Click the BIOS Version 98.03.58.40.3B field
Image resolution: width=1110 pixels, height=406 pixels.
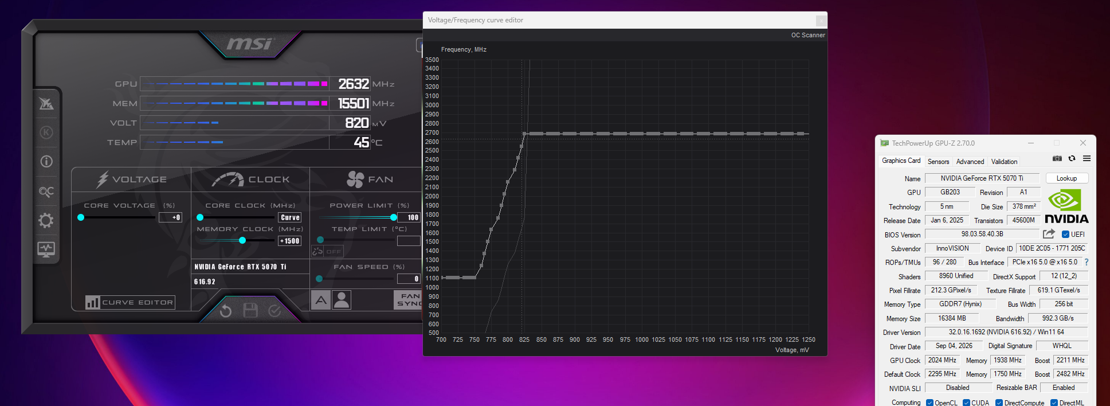(982, 234)
